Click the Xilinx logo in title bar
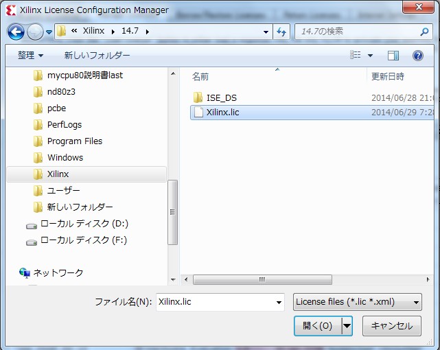Viewport: 440px width, 350px height. pos(11,10)
